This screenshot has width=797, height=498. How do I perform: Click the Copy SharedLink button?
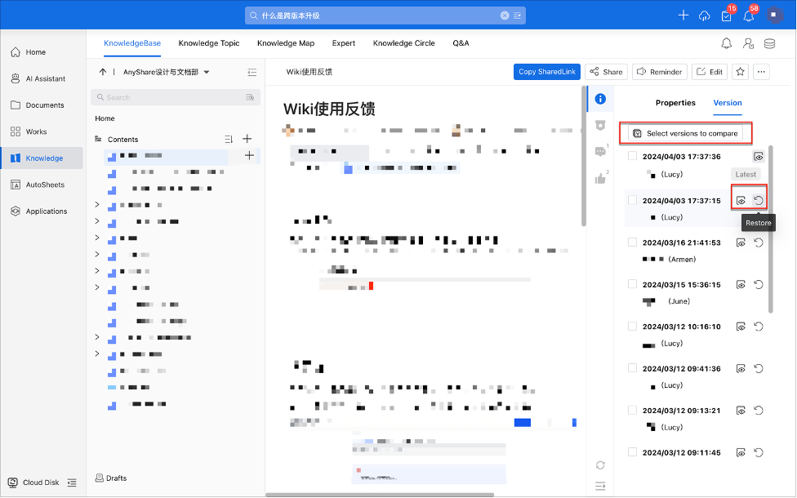(x=546, y=72)
